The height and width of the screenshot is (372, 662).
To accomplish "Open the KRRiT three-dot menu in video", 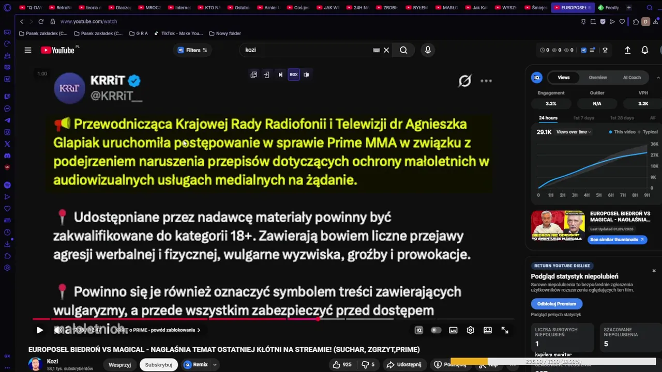I will tap(486, 81).
